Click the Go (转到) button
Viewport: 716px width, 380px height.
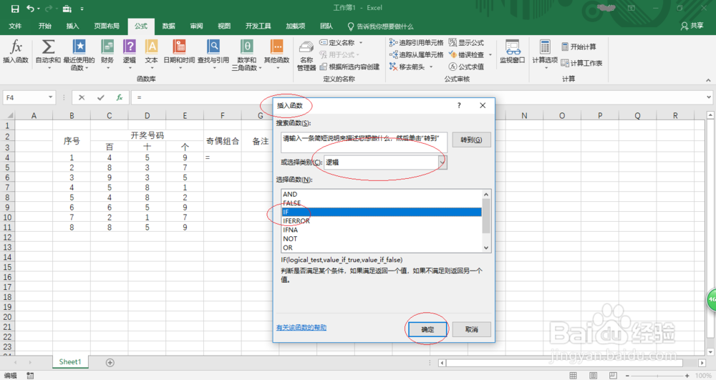472,140
